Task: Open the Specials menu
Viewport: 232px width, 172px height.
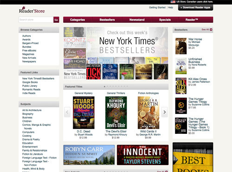Action: pos(165,20)
